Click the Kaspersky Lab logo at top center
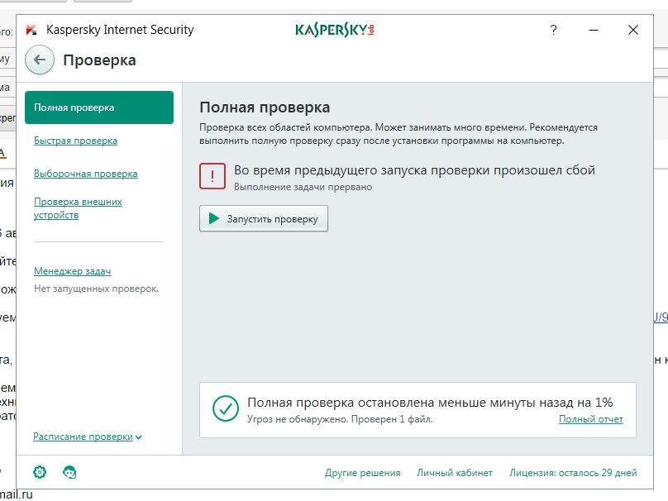668x501 pixels. [x=335, y=30]
